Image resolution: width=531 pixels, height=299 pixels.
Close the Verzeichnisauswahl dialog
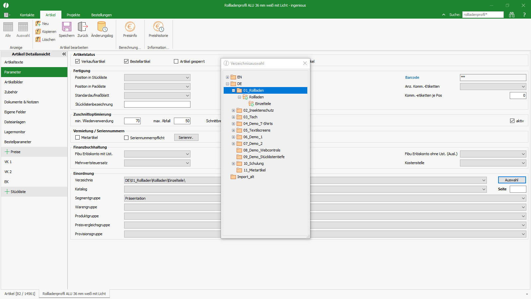(305, 63)
